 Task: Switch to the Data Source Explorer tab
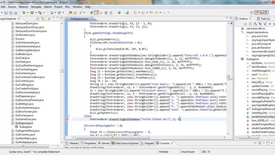click(125, 143)
